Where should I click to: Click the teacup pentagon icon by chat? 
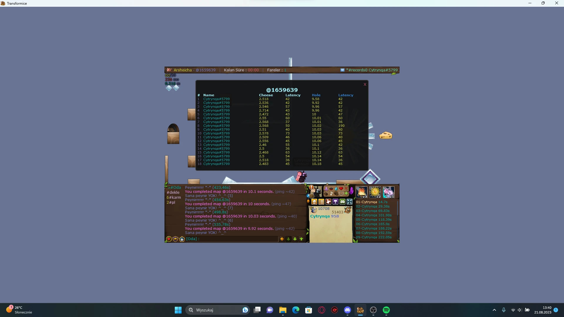point(182,239)
